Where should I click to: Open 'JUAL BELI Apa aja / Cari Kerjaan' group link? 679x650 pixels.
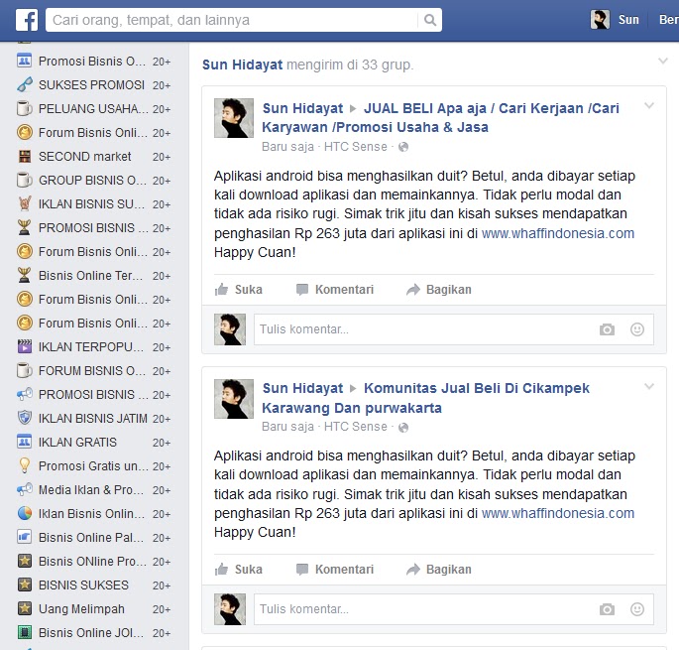click(441, 117)
